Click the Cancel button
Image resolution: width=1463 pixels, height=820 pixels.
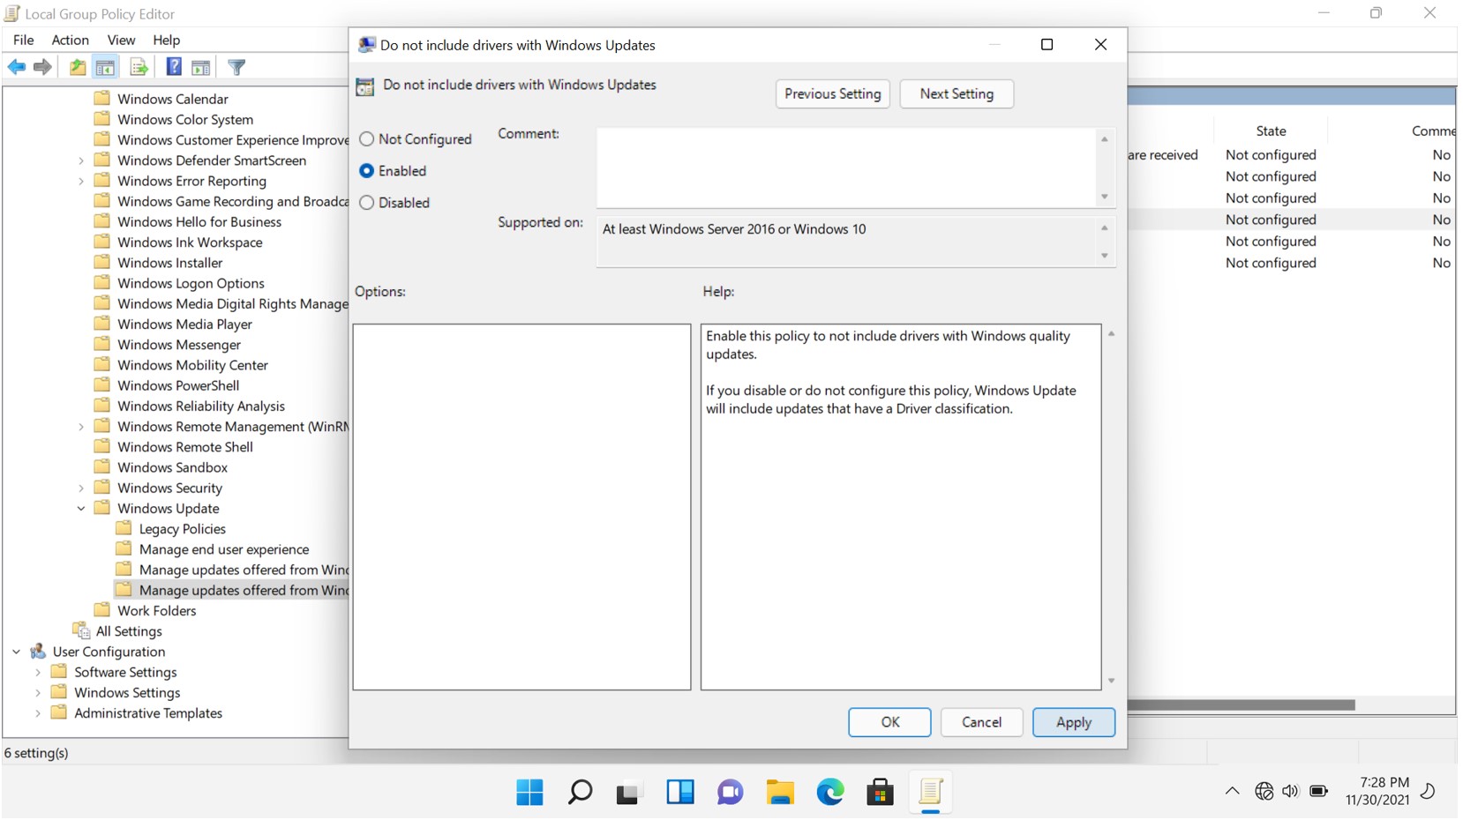coord(981,722)
